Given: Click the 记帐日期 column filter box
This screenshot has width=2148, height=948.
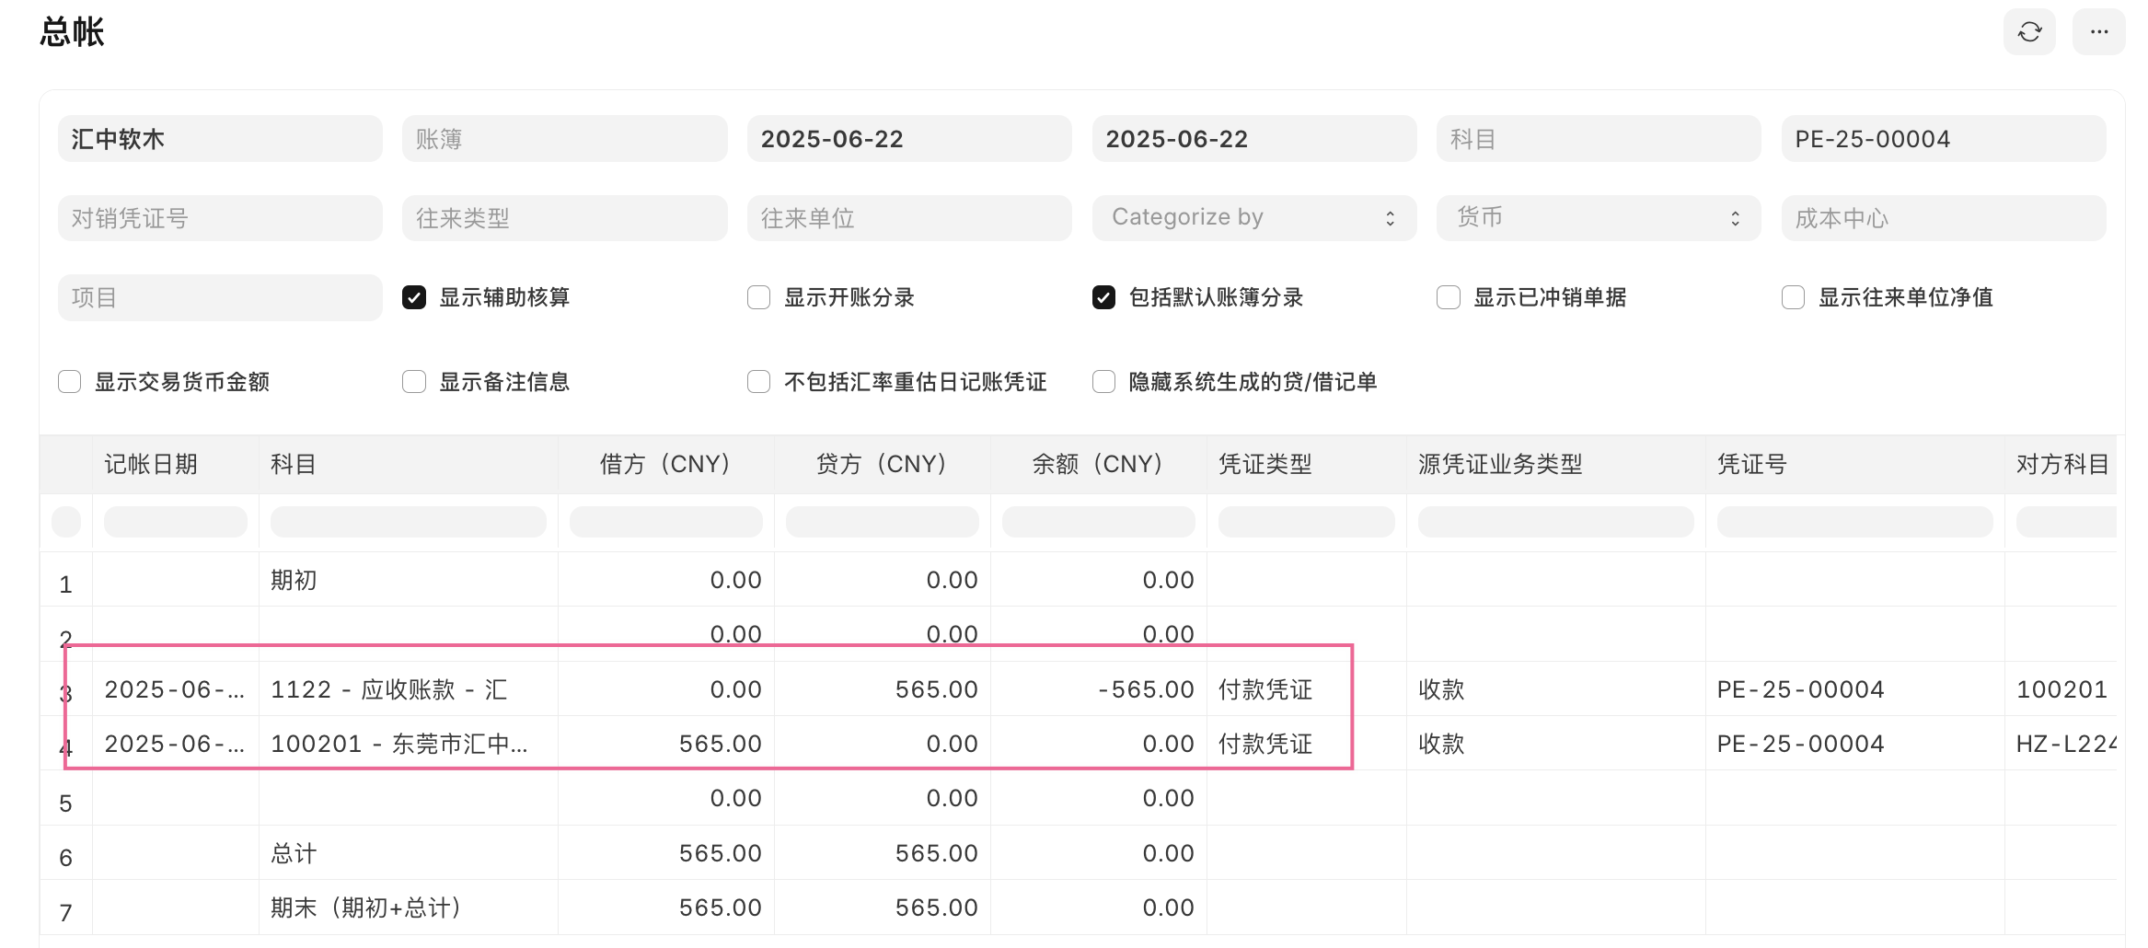Looking at the screenshot, I should coord(175,521).
